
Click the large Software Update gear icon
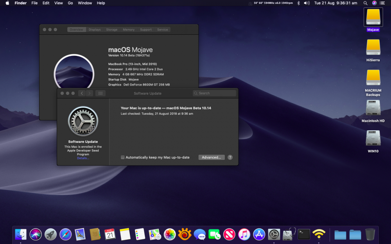click(83, 121)
